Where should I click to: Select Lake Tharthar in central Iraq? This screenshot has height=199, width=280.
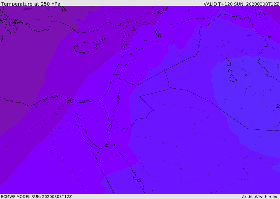coord(227,62)
